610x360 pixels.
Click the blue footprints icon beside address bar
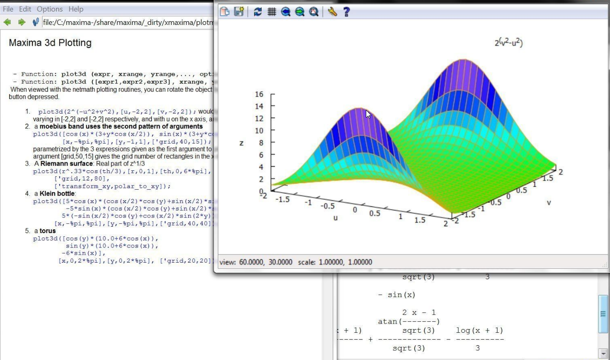[36, 22]
